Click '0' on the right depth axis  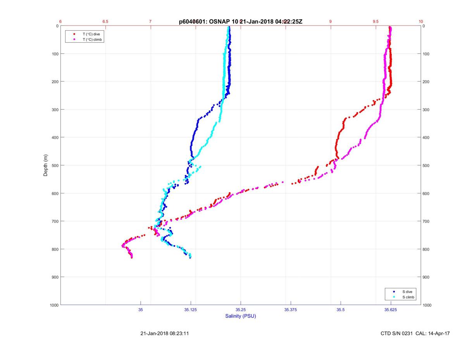pyautogui.click(x=424, y=26)
